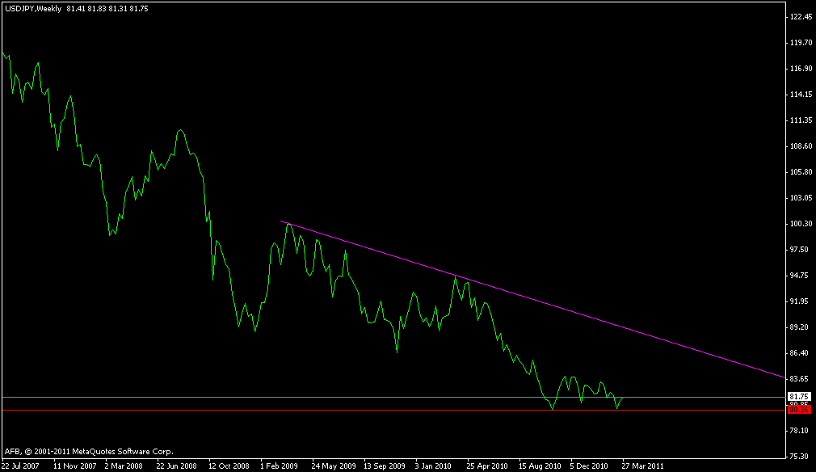
Task: Click the 89.20 price axis label
Action: [x=801, y=327]
